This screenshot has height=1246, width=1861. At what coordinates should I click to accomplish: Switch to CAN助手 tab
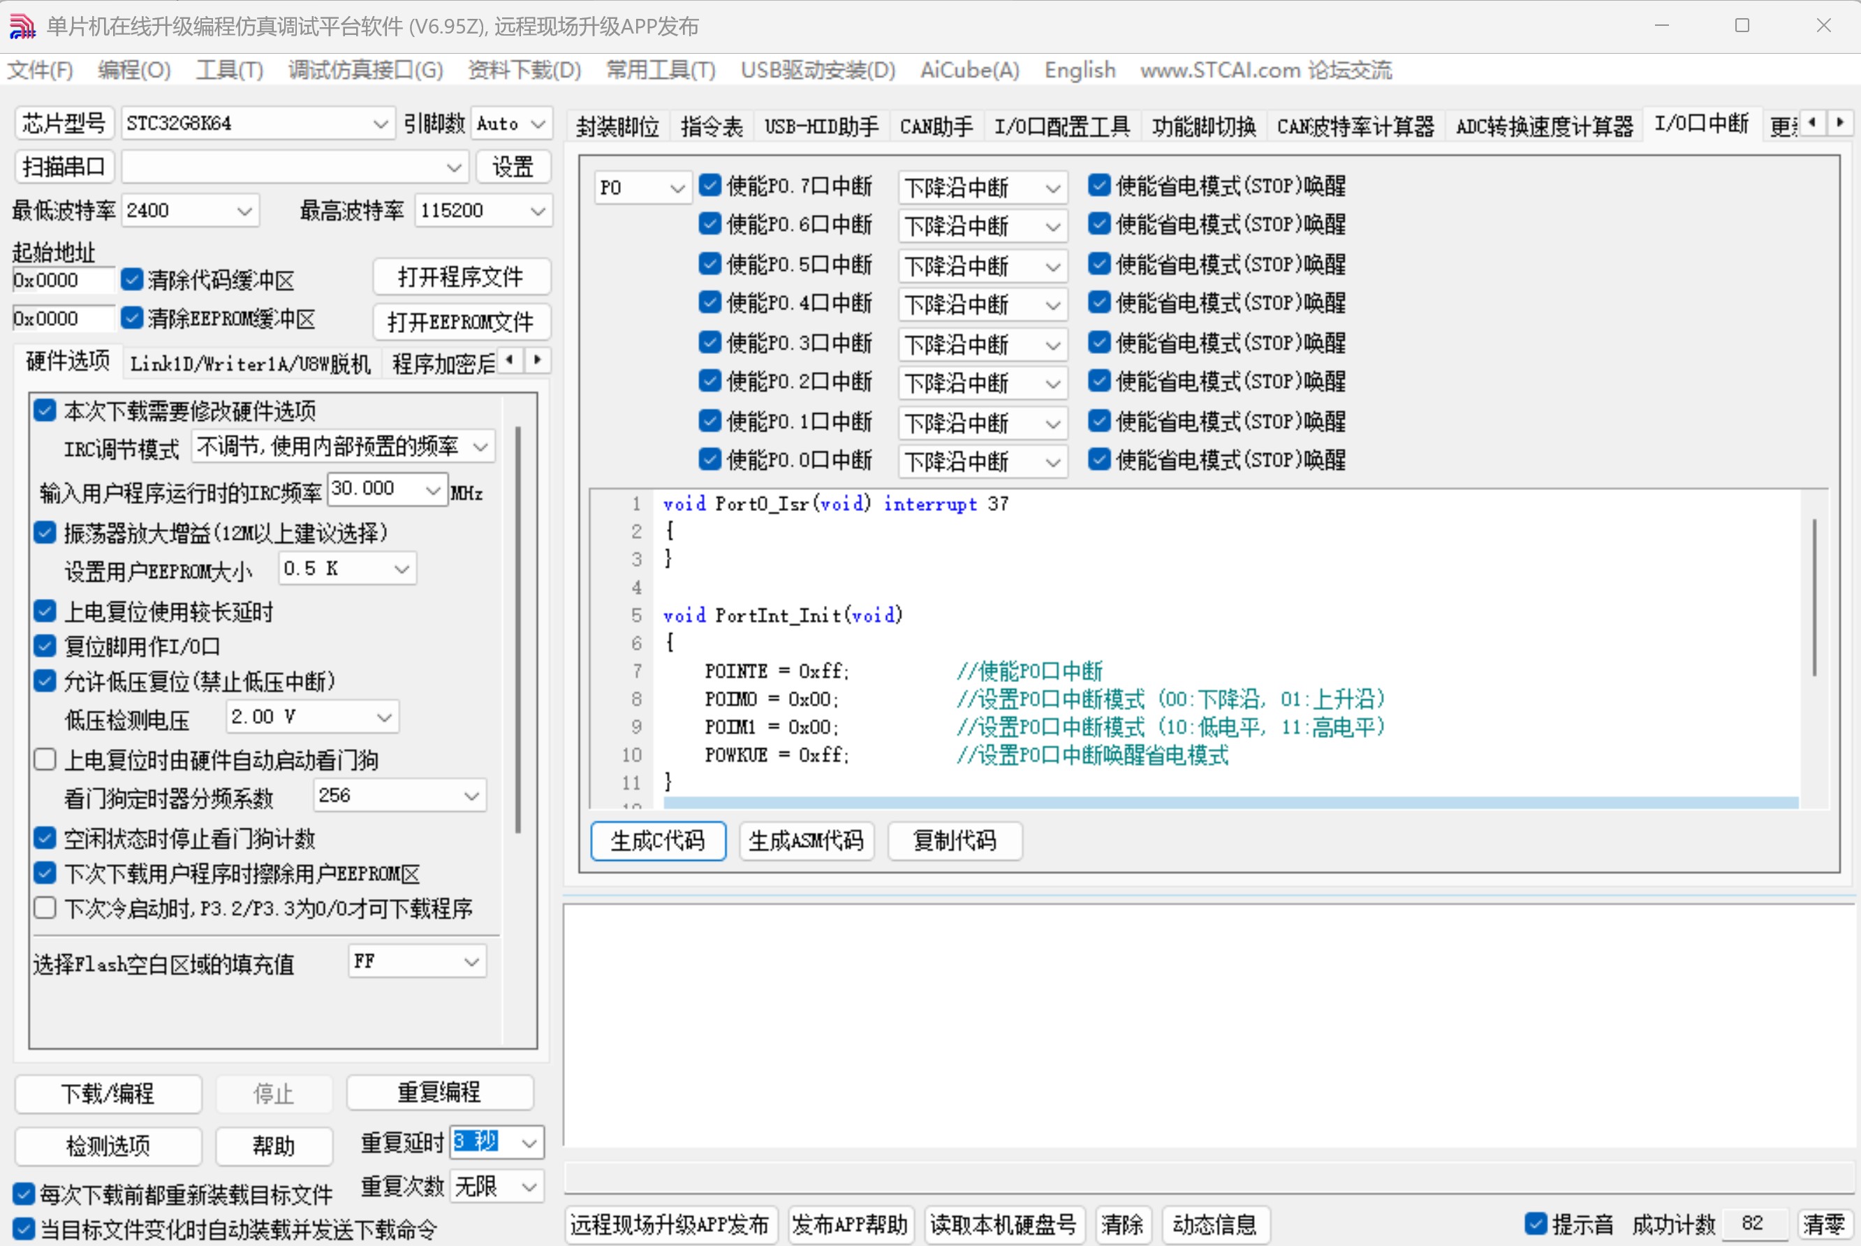point(936,126)
